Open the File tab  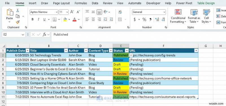(7, 3)
